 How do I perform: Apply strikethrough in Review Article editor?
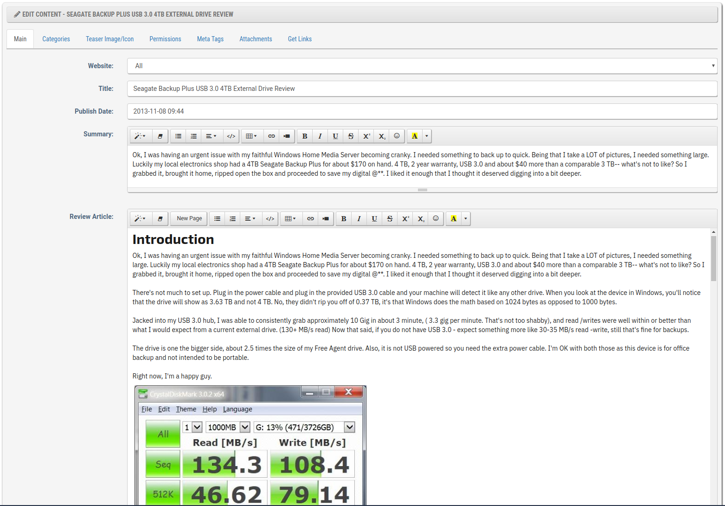pyautogui.click(x=390, y=218)
